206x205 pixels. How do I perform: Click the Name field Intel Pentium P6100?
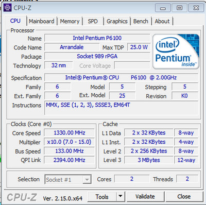click(97, 38)
